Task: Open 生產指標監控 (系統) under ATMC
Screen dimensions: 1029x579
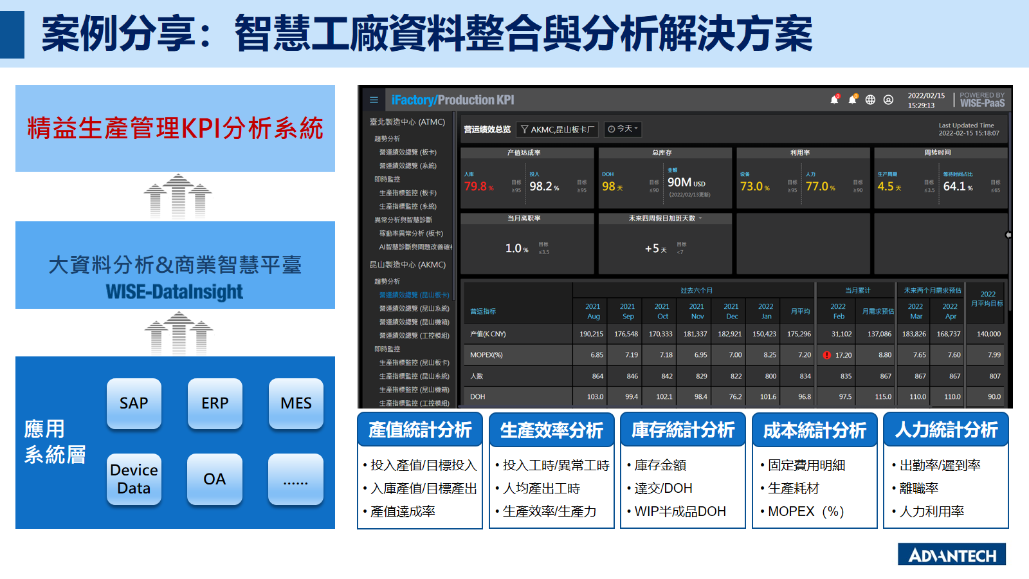Action: (408, 207)
